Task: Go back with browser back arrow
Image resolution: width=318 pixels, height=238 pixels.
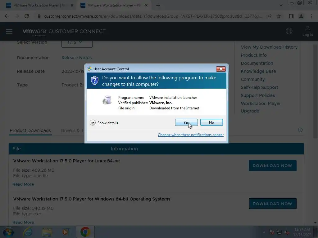Action: click(x=7, y=16)
